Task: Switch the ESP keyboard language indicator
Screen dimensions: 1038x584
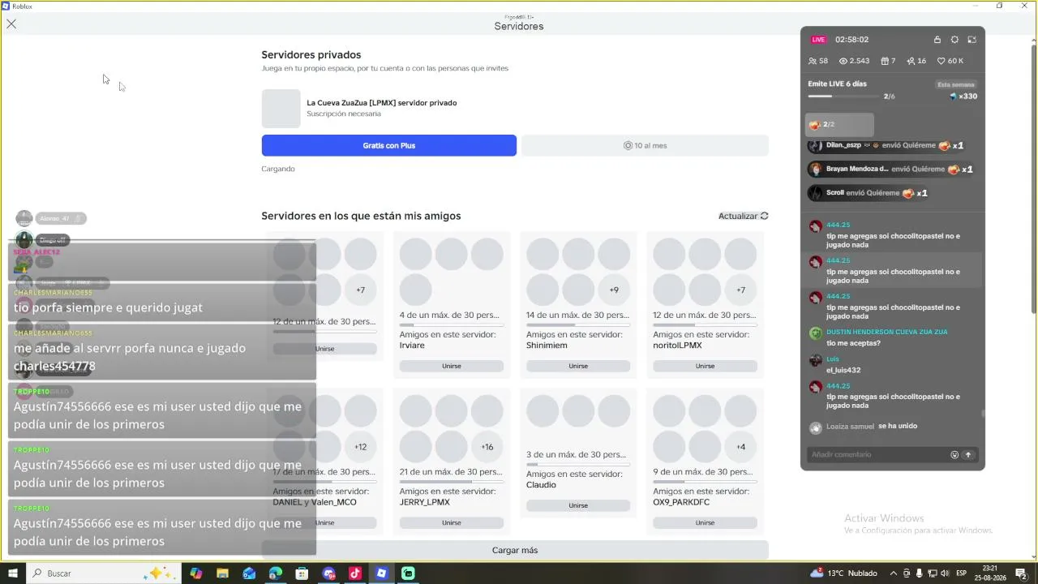Action: coord(962,573)
